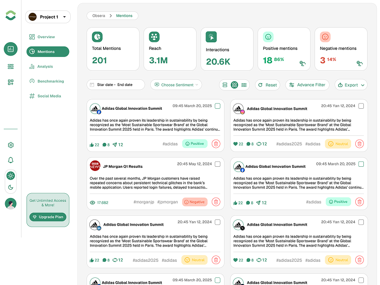Click the Total Mentions pie icon

pyautogui.click(x=97, y=37)
